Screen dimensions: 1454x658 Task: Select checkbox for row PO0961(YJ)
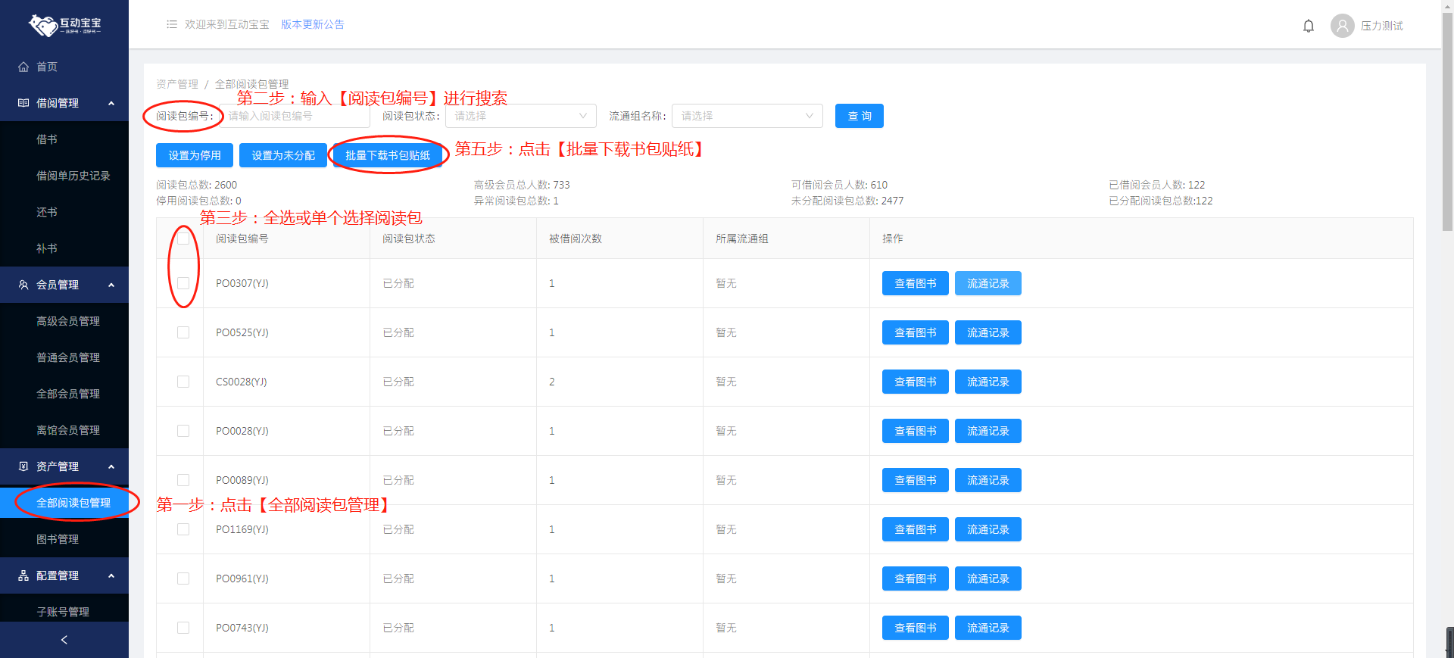183,578
